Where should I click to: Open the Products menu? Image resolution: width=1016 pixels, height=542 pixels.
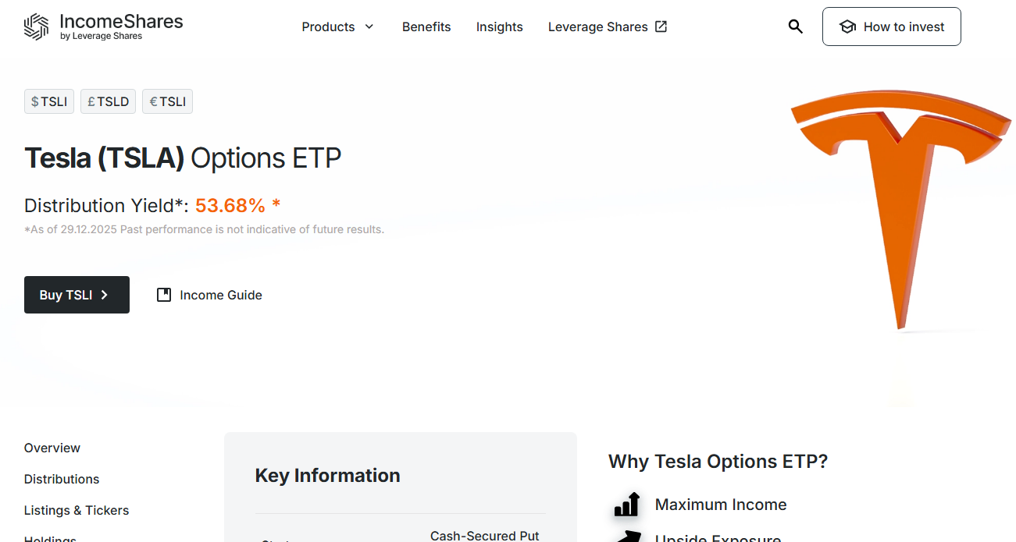(x=329, y=27)
